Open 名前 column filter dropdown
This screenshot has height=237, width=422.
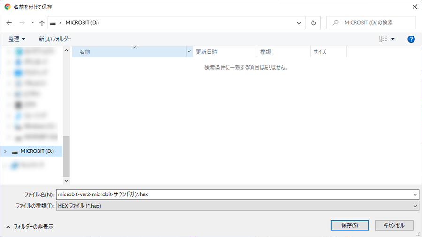tap(189, 52)
